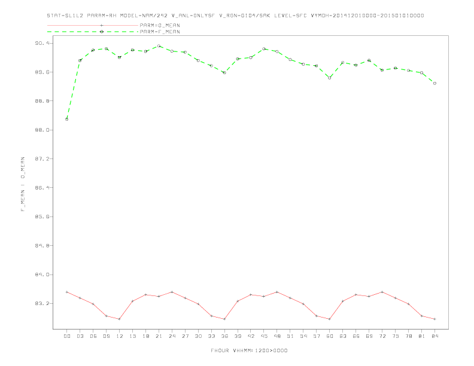Click x-axis tick label 63
474x366 pixels.
(343, 336)
